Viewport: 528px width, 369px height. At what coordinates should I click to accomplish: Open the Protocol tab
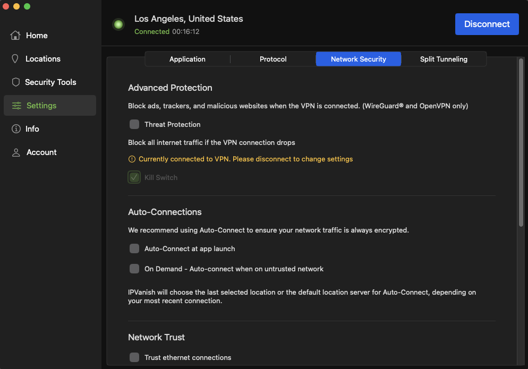[x=273, y=59]
